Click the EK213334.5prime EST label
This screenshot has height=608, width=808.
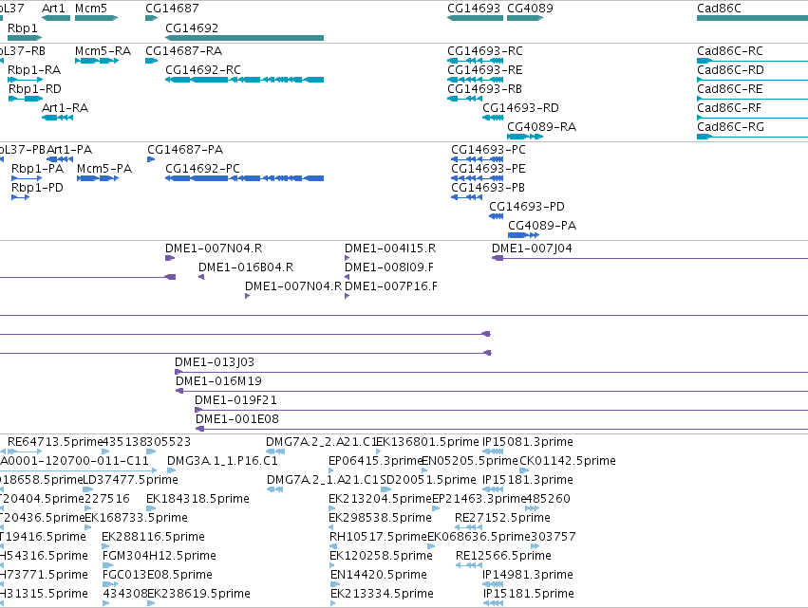pyautogui.click(x=382, y=594)
